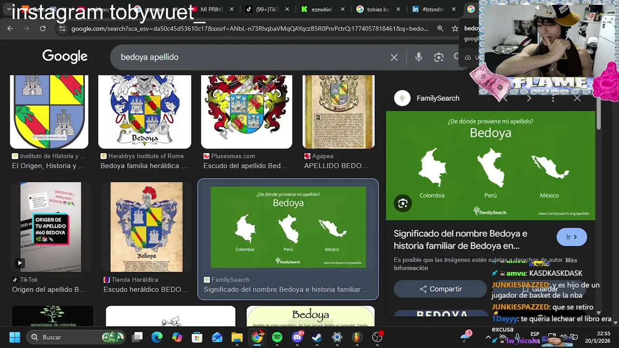Open File Explorer from taskbar
This screenshot has width=619, height=348.
237,337
